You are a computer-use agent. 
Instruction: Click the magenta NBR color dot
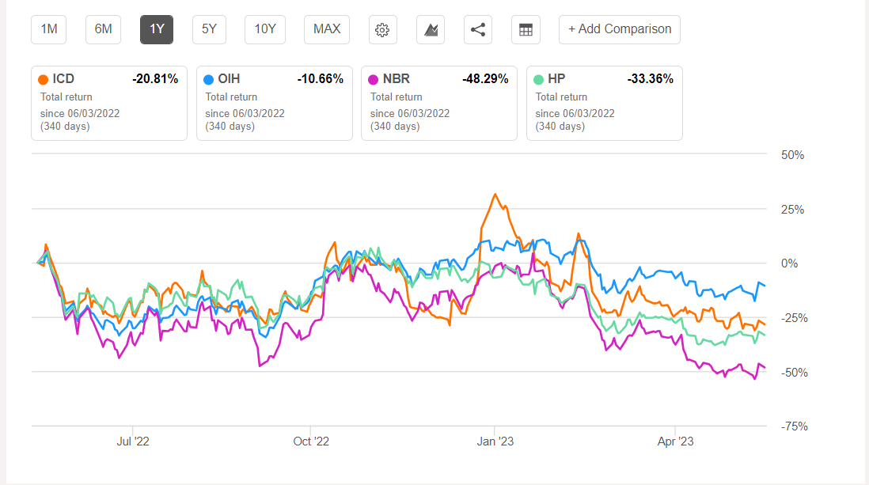374,79
